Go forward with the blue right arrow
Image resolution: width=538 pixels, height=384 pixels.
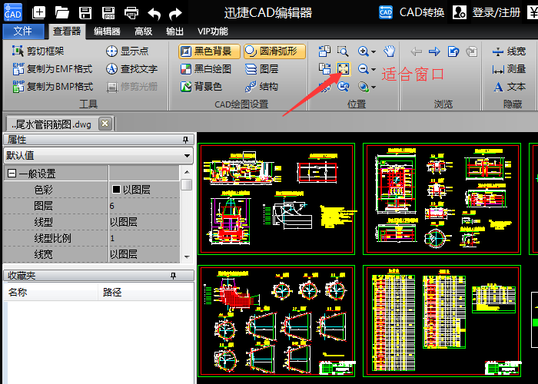pos(434,51)
